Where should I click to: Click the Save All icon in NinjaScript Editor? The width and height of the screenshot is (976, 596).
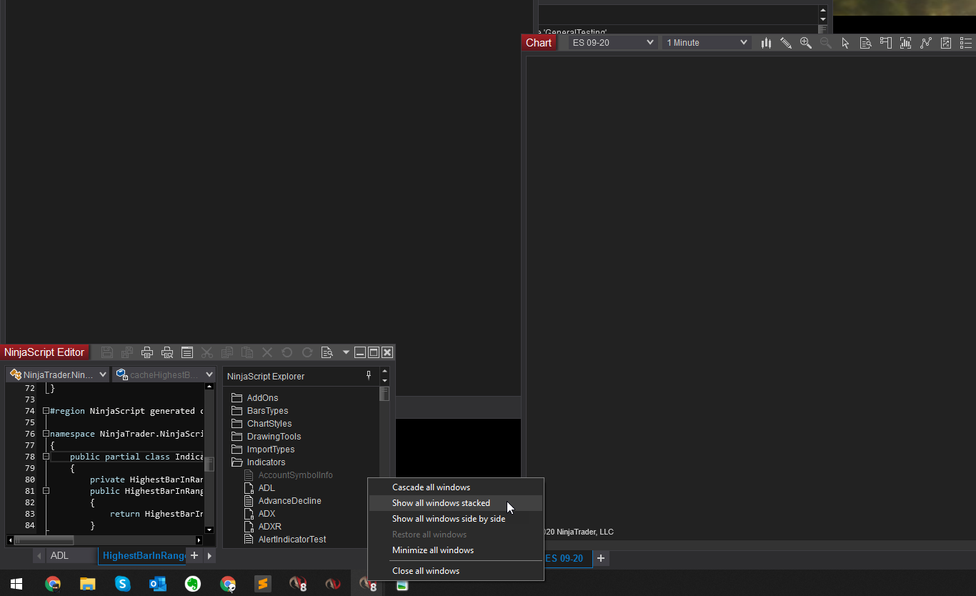[127, 352]
